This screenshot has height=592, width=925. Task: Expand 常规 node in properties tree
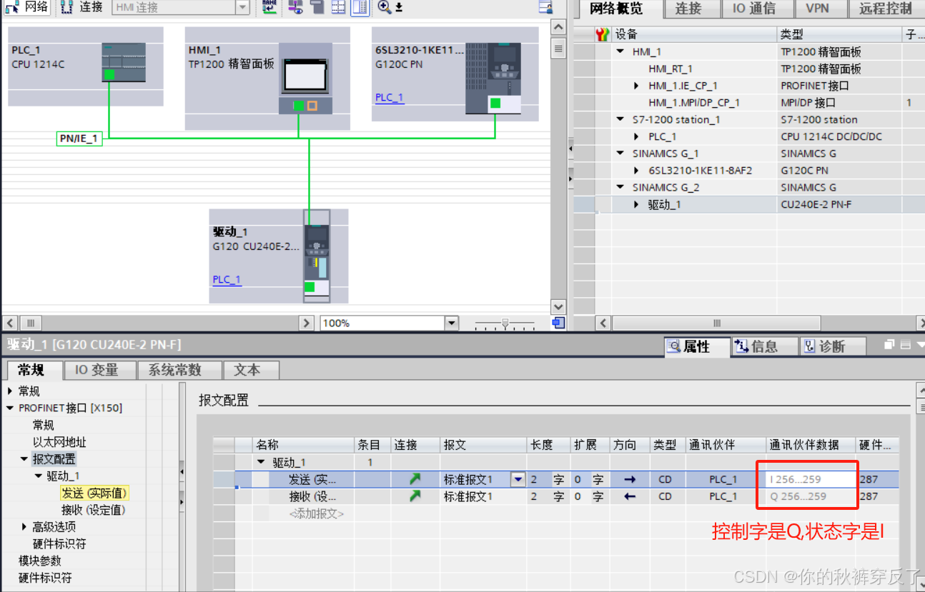pyautogui.click(x=10, y=391)
